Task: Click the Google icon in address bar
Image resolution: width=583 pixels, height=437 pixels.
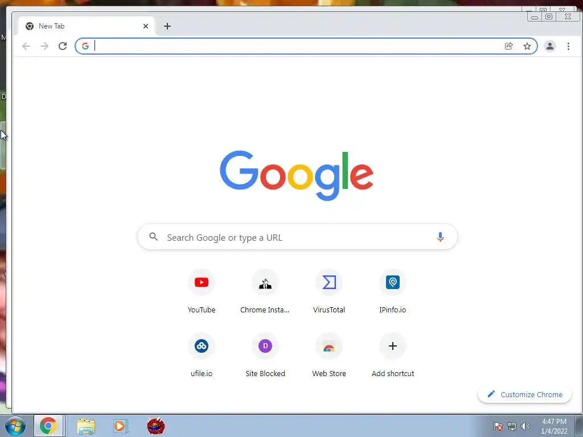Action: (x=85, y=46)
